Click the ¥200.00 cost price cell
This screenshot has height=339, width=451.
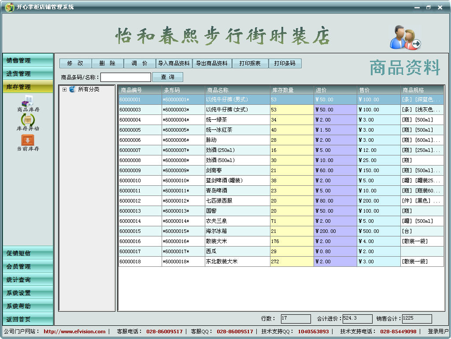point(335,231)
